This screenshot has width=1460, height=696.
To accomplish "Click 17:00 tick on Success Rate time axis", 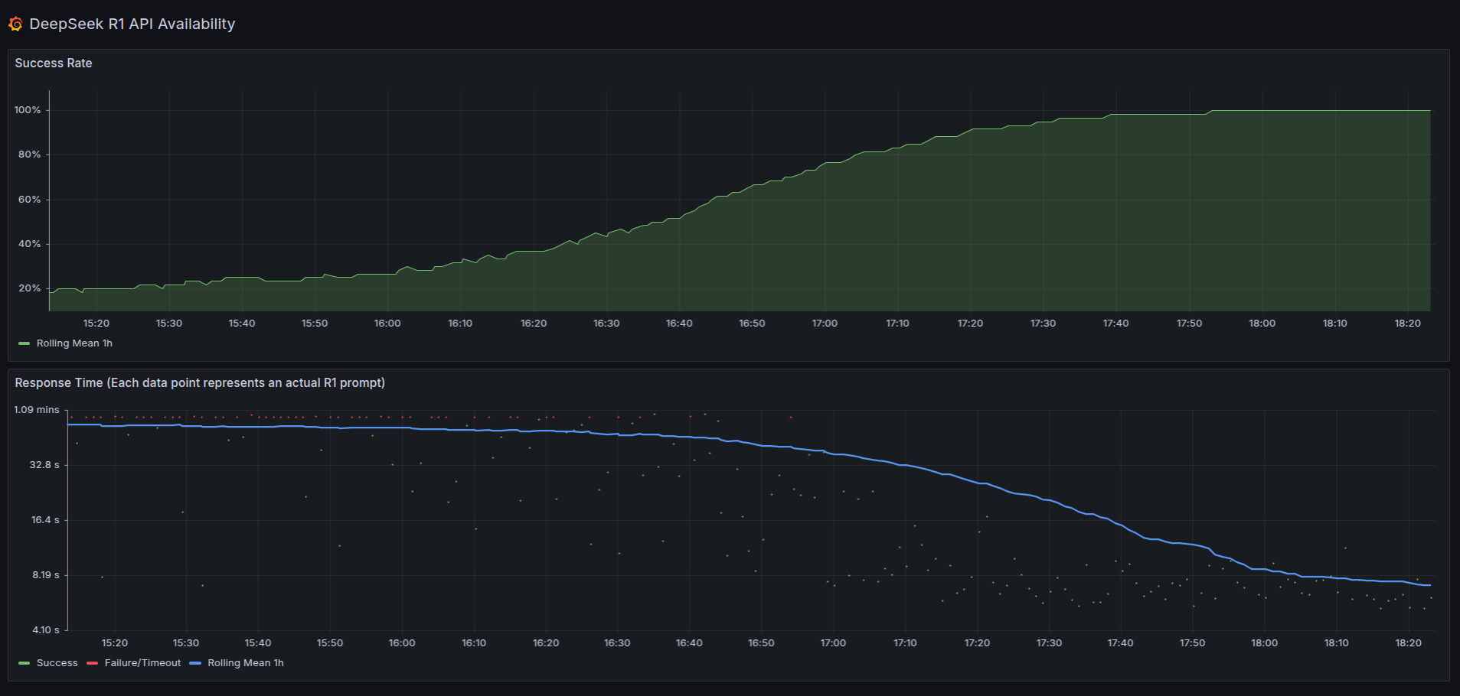I will click(825, 324).
